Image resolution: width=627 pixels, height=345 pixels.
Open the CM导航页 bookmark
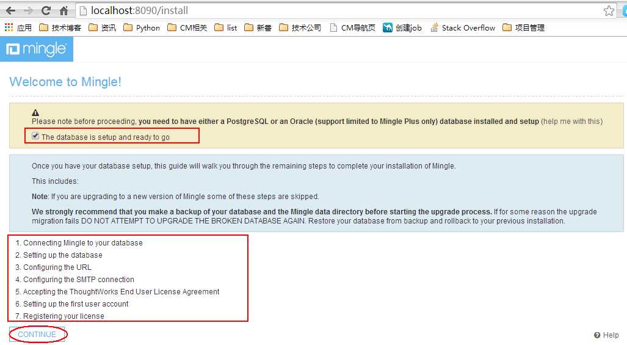[x=352, y=27]
